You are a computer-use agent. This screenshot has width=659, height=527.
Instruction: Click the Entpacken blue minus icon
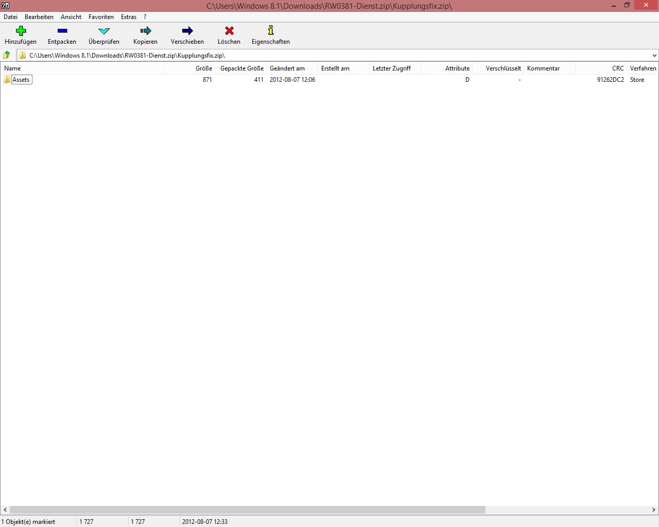62,31
